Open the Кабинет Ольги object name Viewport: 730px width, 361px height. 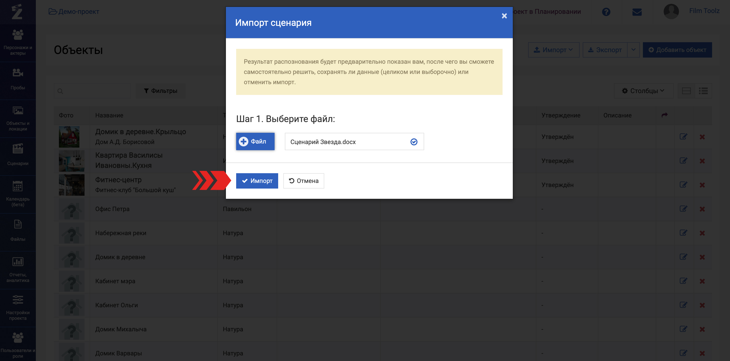[117, 305]
